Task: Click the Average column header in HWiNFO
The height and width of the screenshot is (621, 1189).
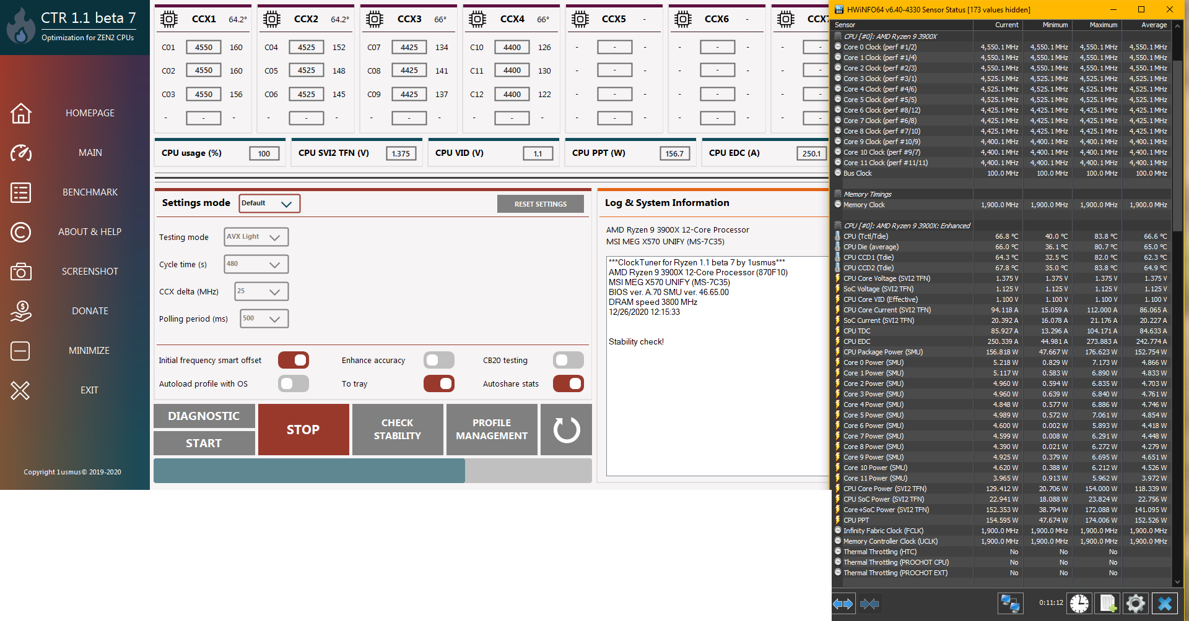Action: coord(1146,25)
